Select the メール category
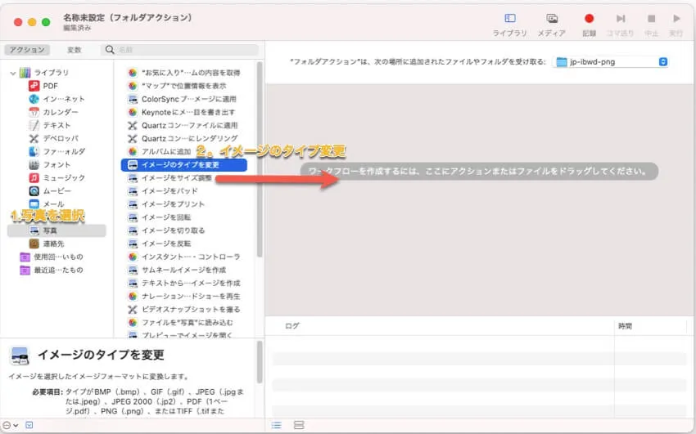 [47, 204]
